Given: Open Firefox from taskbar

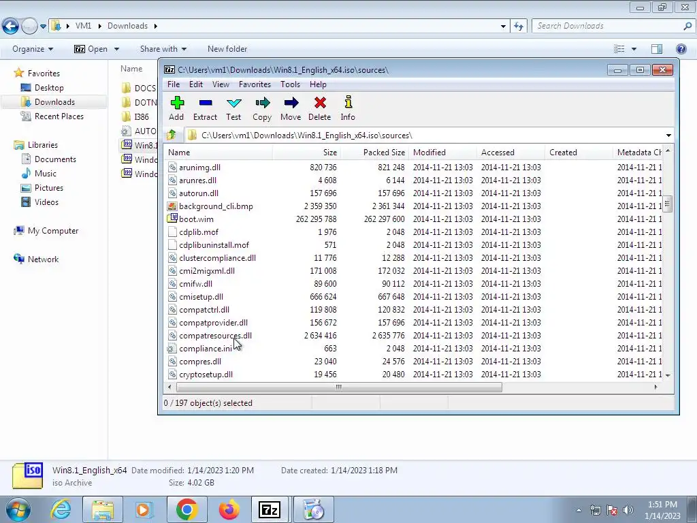Looking at the screenshot, I should tap(229, 509).
